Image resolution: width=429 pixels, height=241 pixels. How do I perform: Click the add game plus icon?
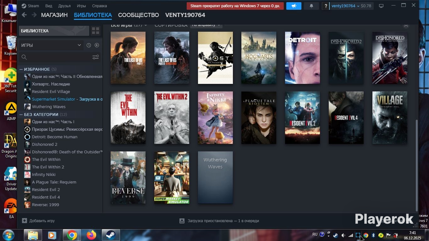coord(25,221)
